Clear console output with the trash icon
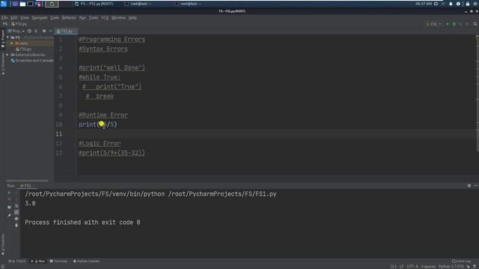The image size is (479, 269). tap(16, 225)
